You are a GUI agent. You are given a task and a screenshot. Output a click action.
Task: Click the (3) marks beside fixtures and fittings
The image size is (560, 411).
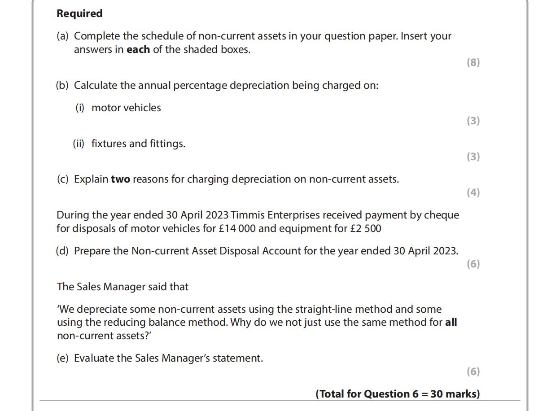473,157
